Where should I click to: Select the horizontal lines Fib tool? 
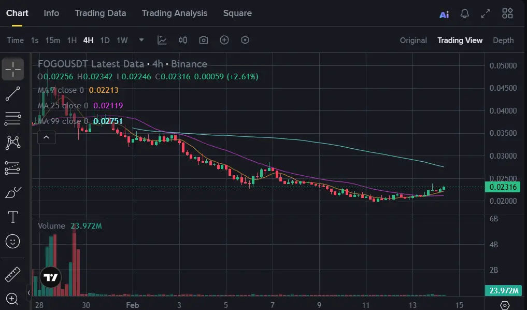[x=13, y=118]
